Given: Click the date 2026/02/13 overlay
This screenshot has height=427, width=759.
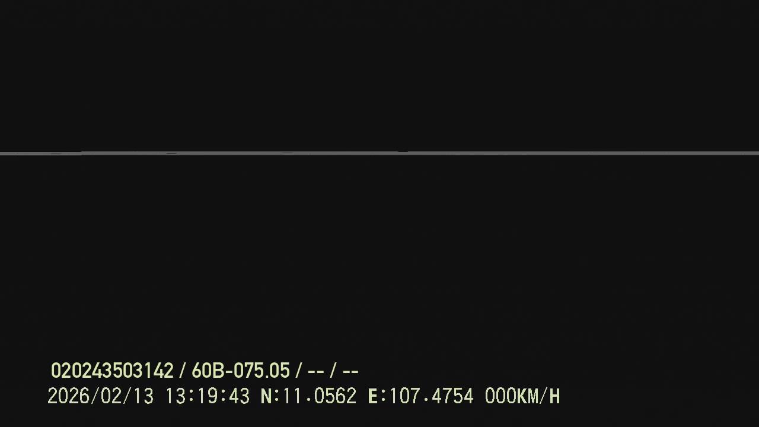Looking at the screenshot, I should [x=100, y=396].
